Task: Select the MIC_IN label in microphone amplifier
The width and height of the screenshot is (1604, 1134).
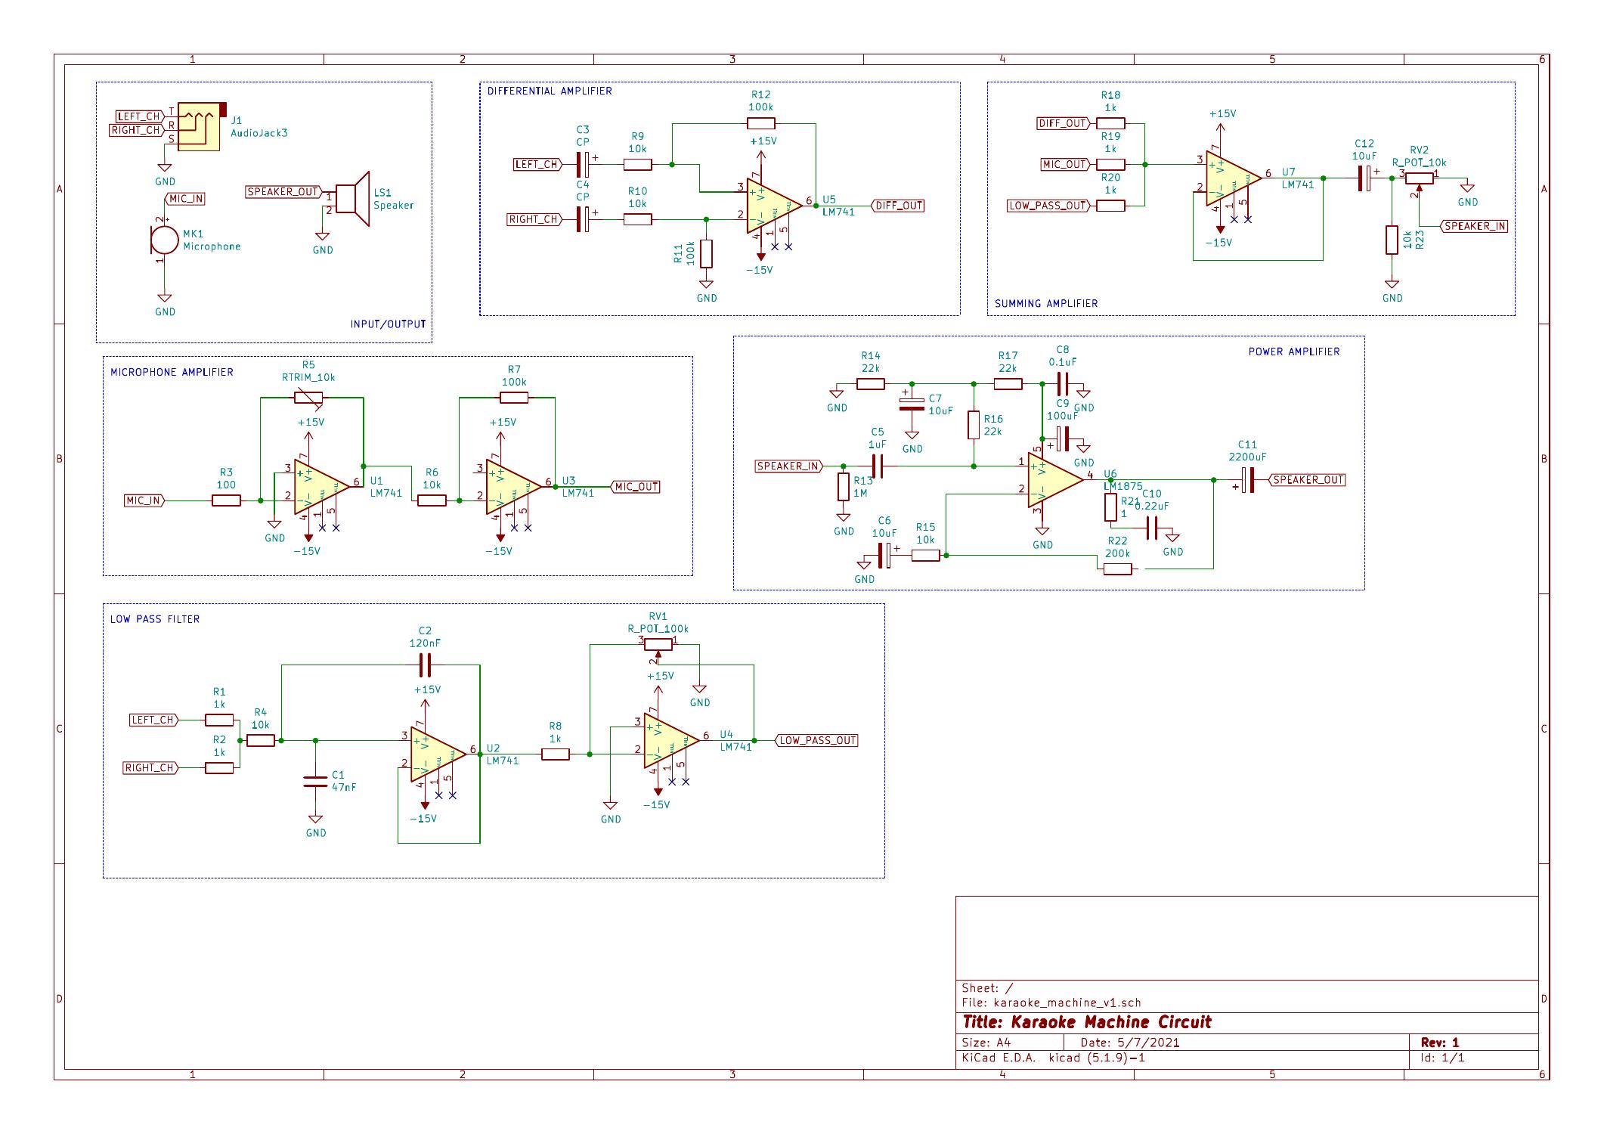Action: [144, 499]
